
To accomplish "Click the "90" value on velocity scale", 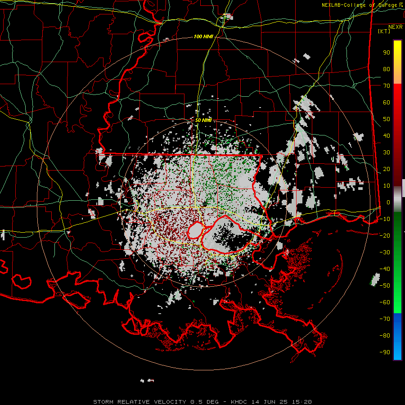I will (x=387, y=53).
